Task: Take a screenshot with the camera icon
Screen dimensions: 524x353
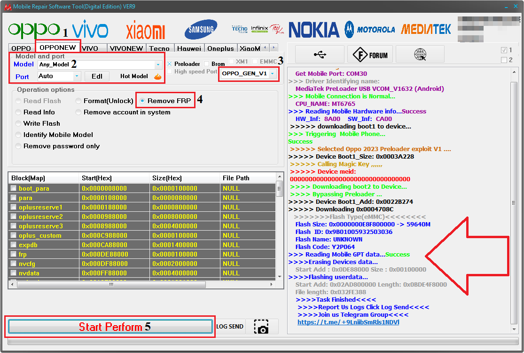Action: 261,327
